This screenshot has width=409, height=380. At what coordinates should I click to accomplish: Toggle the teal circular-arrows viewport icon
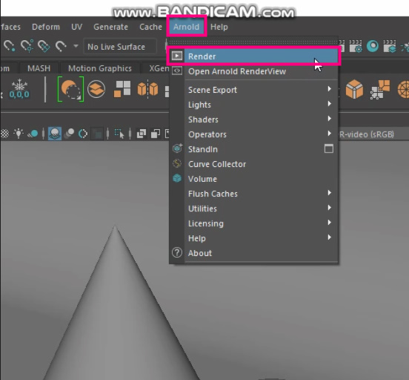(x=83, y=134)
